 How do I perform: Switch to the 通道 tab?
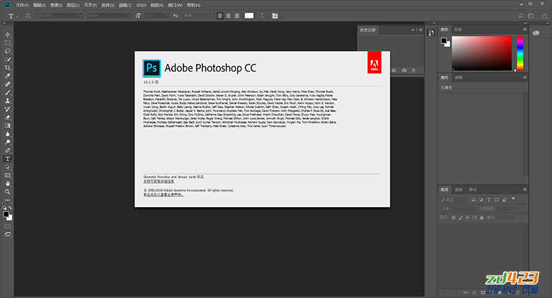click(x=458, y=189)
